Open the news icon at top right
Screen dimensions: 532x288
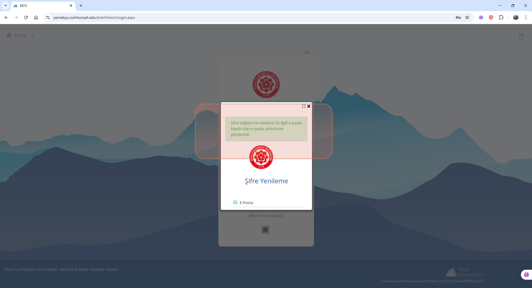pos(521,37)
